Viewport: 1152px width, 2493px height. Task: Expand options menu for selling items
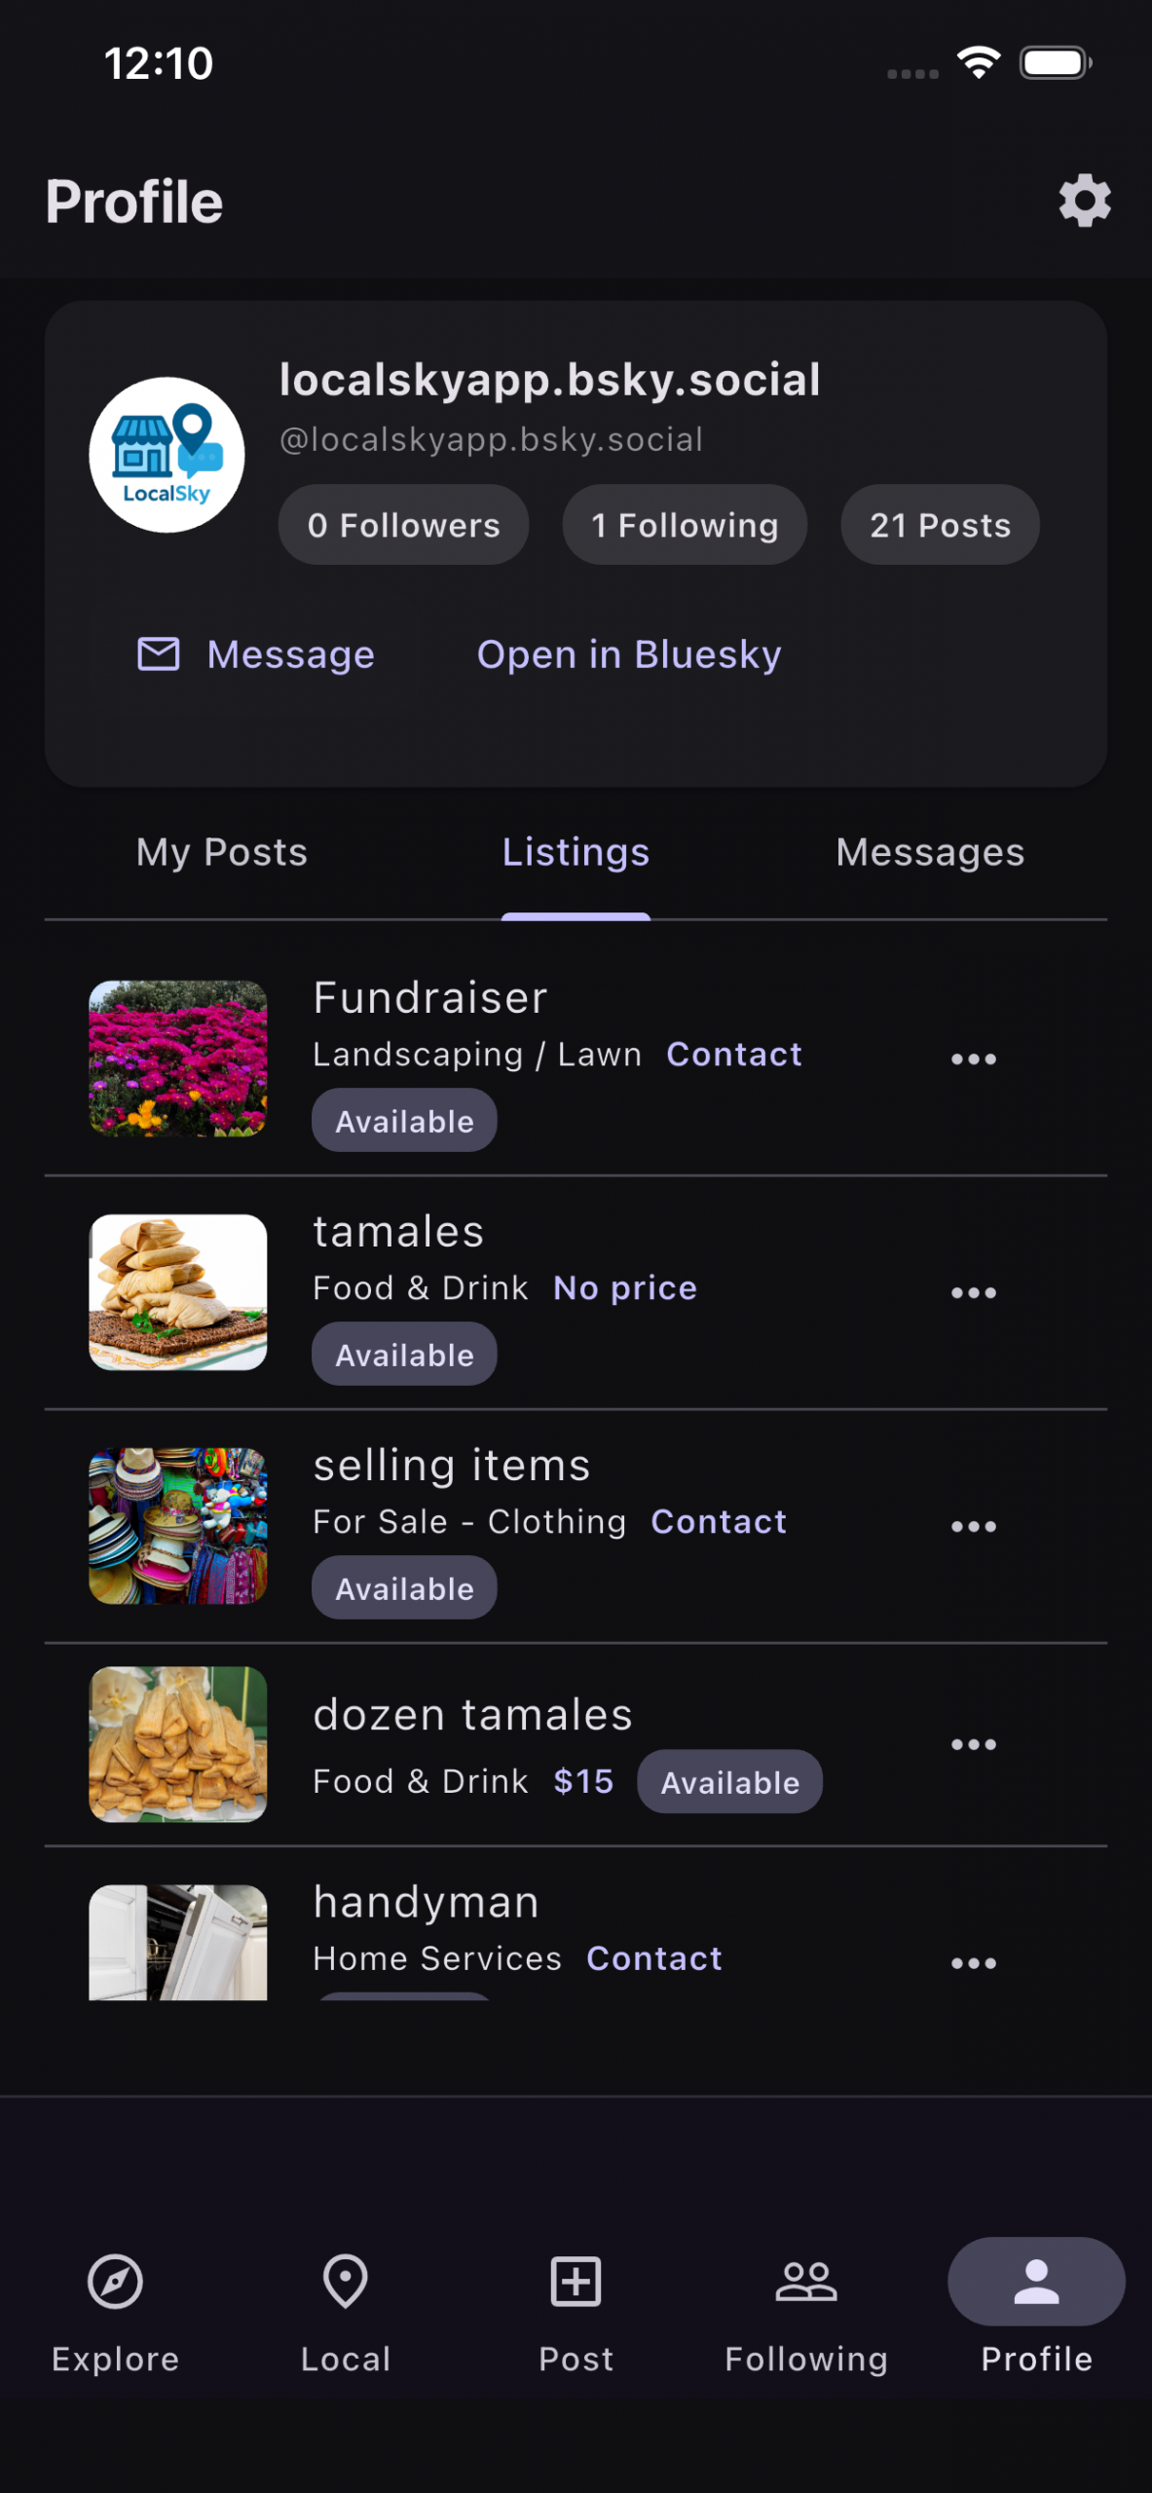(973, 1526)
